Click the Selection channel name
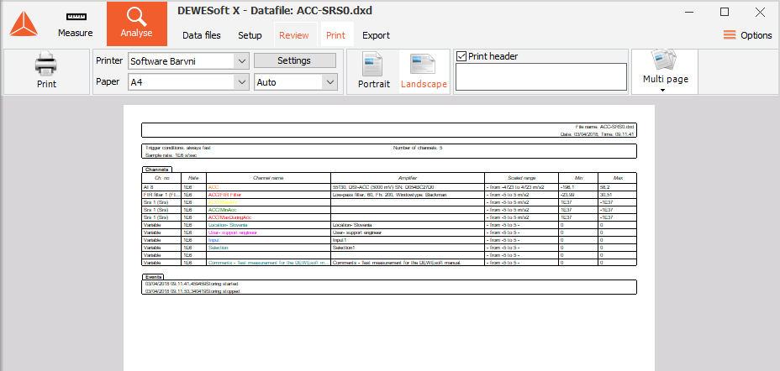The image size is (780, 371). [x=218, y=248]
